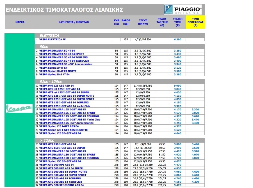Click offer price 3.400
Screen dimensions: 253x188
pos(195,123)
